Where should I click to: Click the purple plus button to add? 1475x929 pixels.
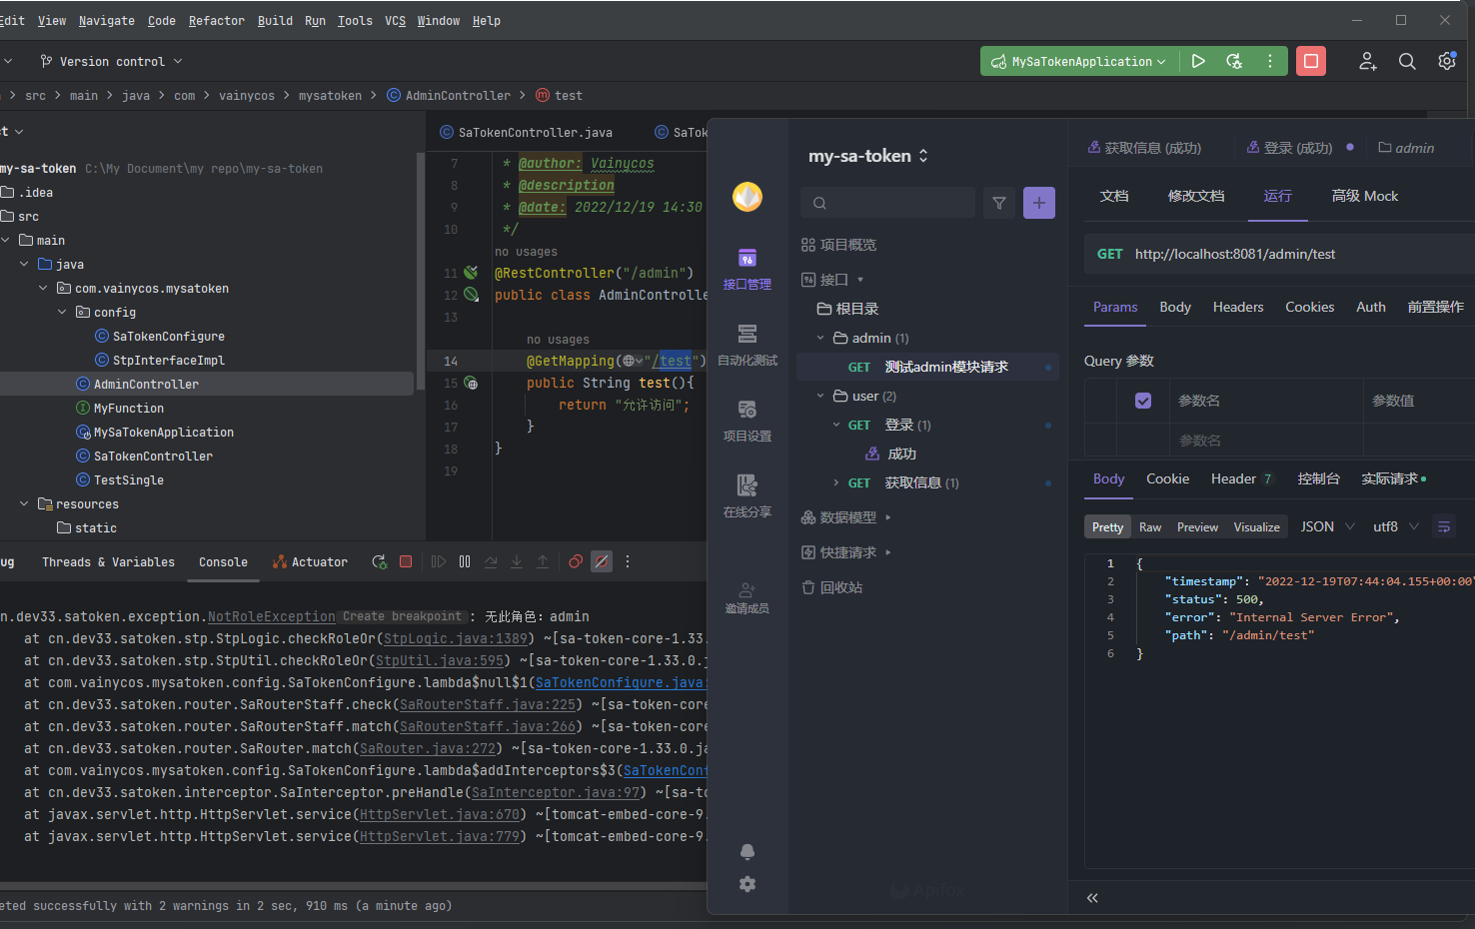pos(1039,203)
